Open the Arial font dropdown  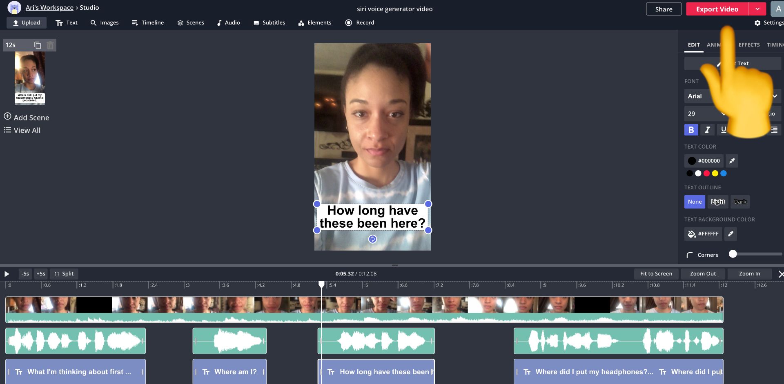(x=699, y=96)
